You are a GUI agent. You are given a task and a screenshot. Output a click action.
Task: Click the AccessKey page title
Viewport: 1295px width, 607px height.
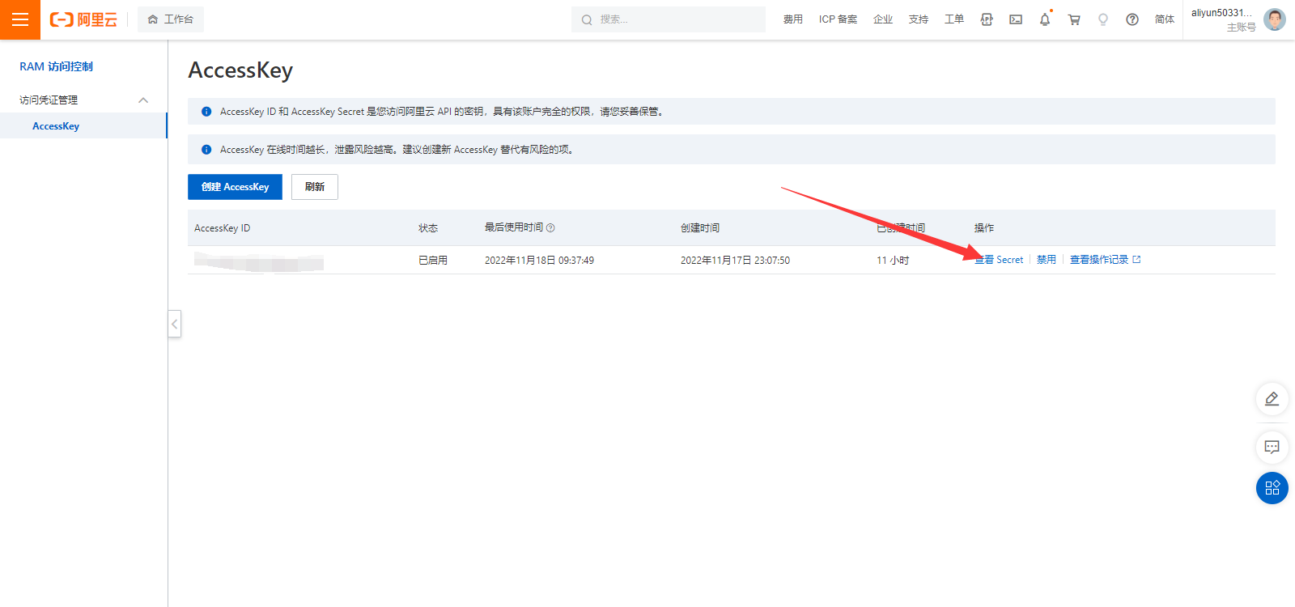[240, 70]
